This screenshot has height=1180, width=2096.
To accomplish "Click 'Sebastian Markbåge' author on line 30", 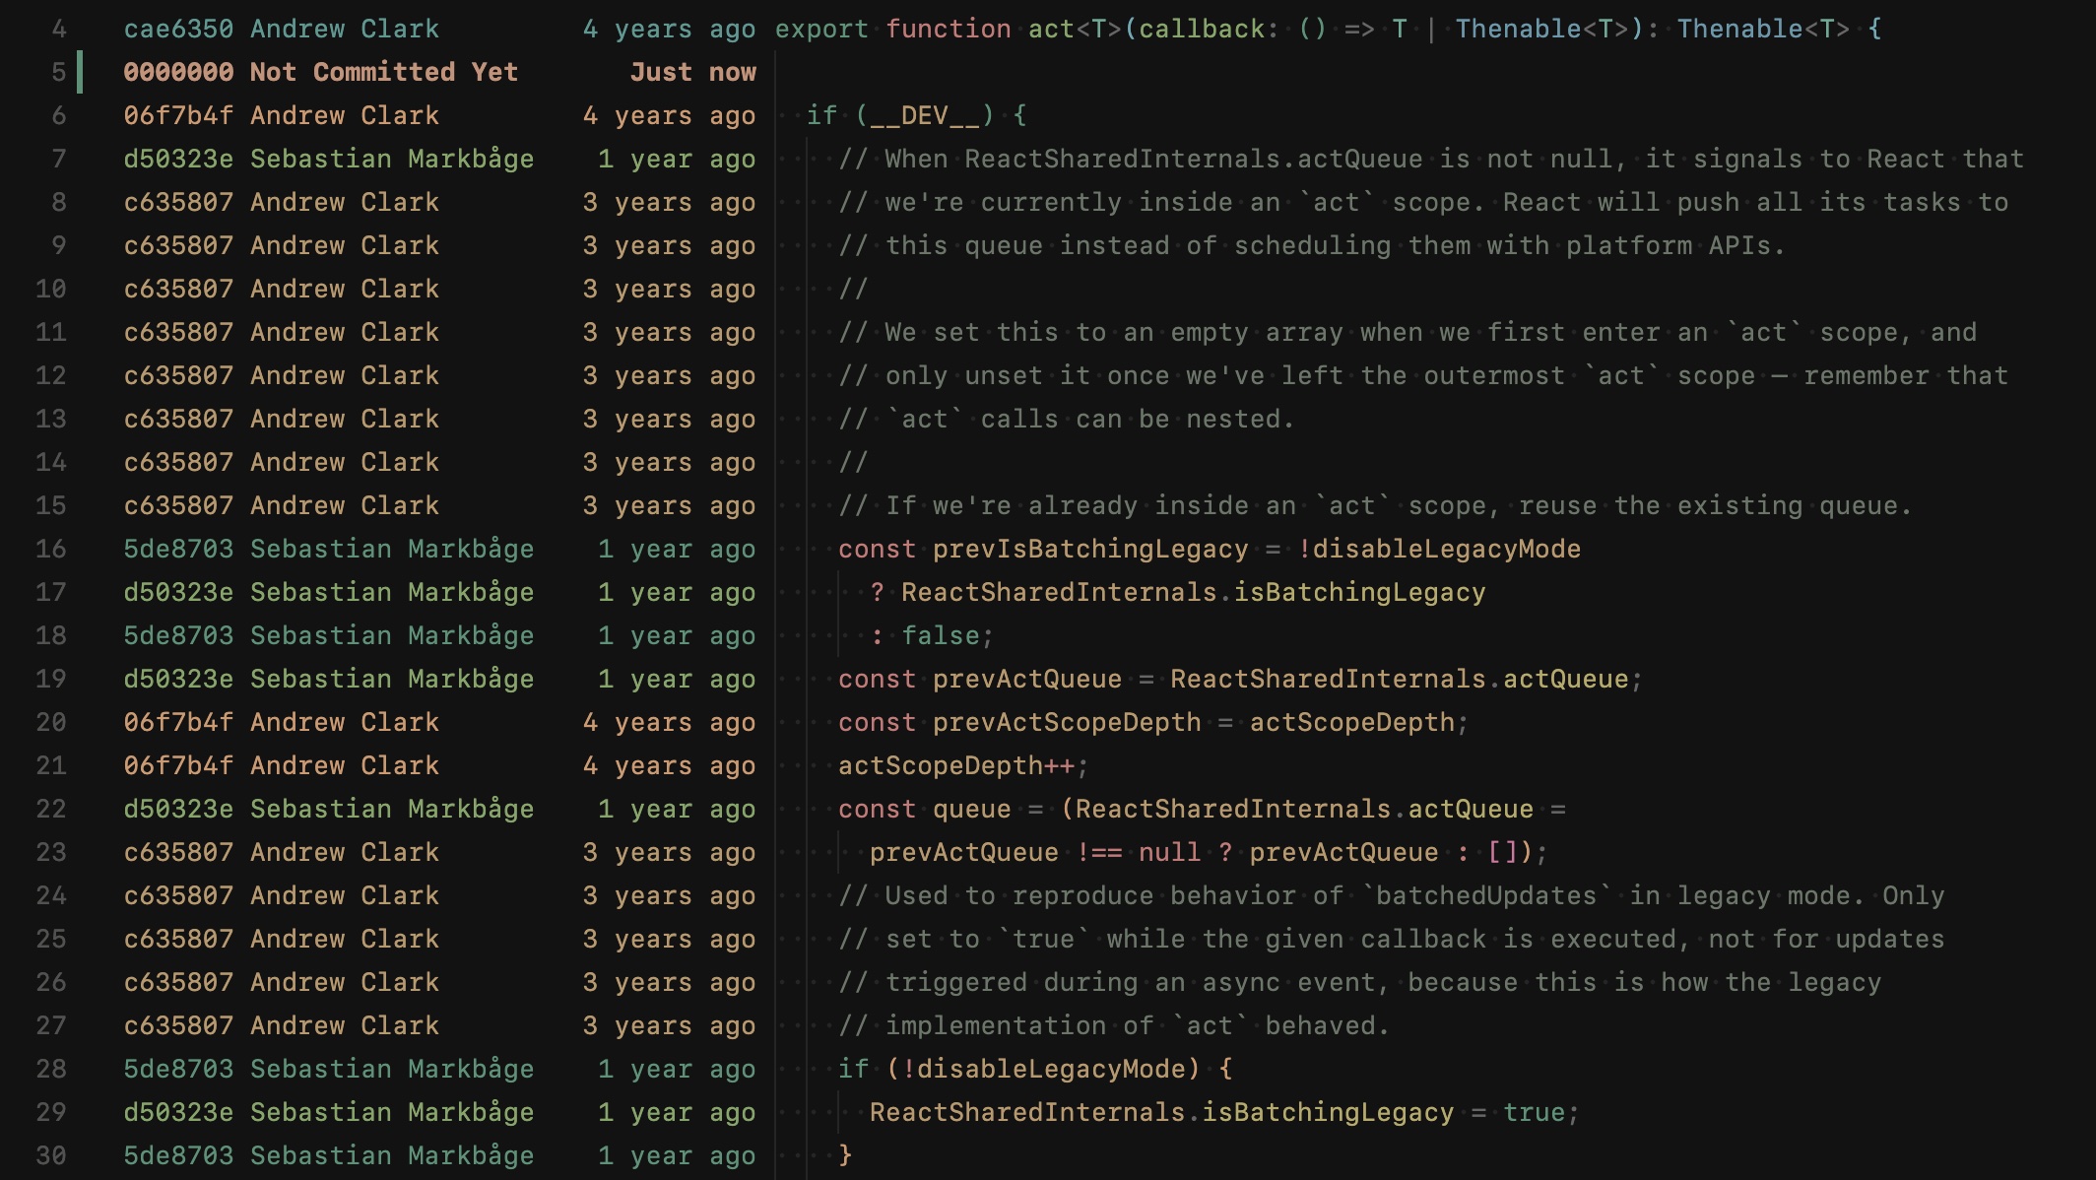I will (392, 1155).
